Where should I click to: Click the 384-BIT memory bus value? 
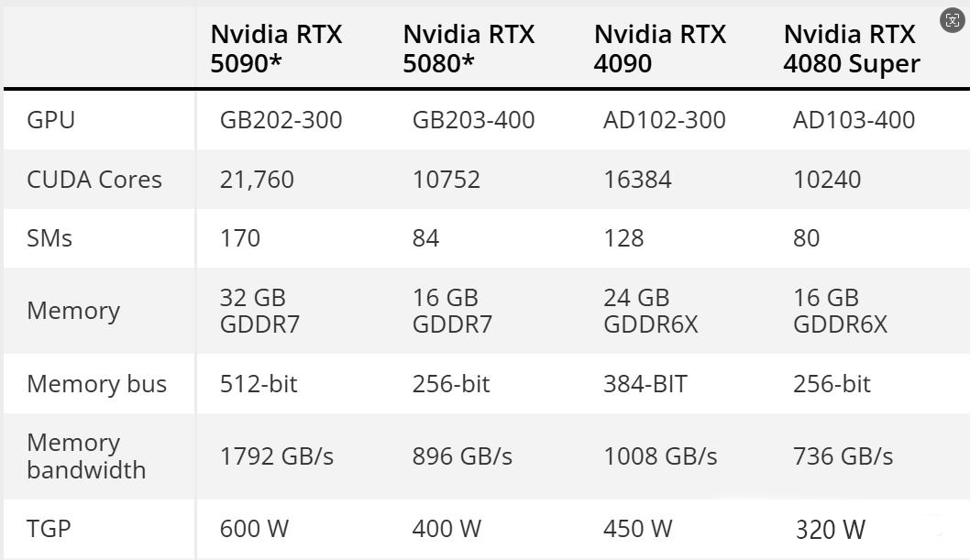pos(645,384)
